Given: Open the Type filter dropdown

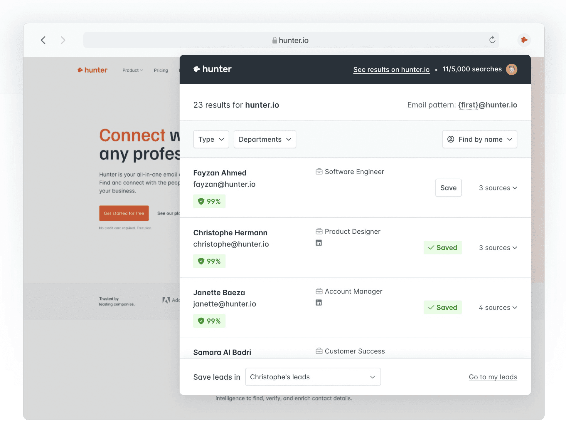Looking at the screenshot, I should click(211, 139).
